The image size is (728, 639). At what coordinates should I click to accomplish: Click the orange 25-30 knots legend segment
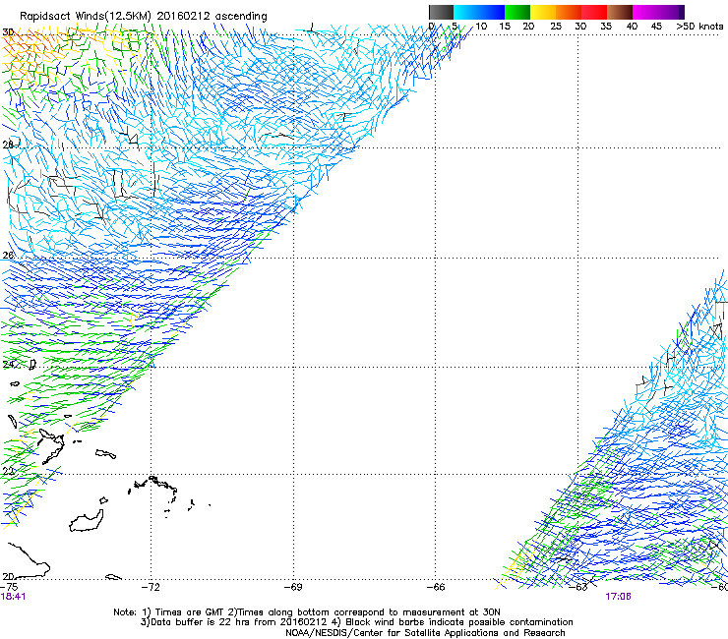[569, 12]
